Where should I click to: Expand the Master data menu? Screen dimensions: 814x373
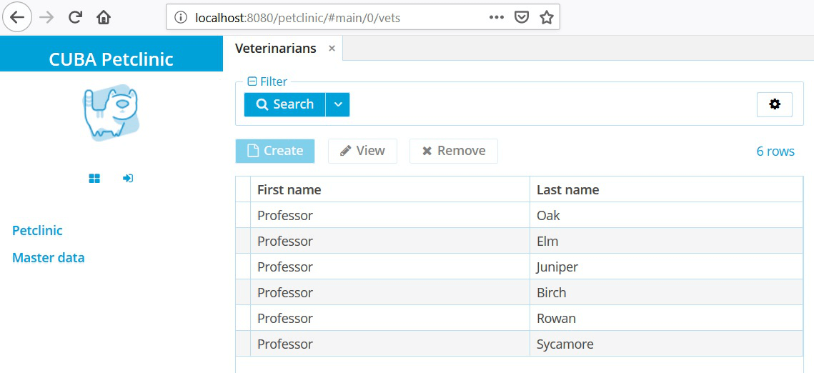pos(48,258)
